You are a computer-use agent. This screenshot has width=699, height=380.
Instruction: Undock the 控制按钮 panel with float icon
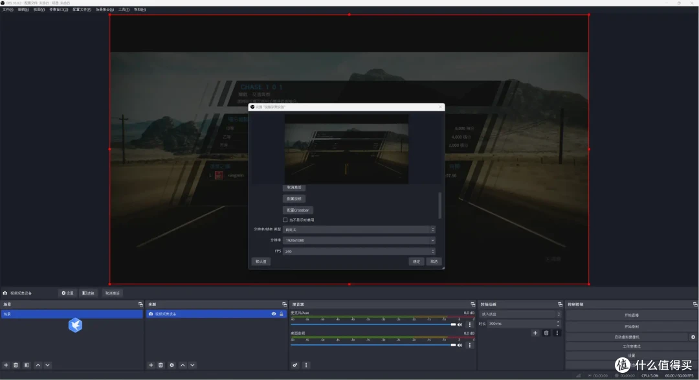pos(695,305)
